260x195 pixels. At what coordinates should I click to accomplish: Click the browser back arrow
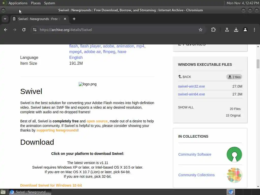pos(6,30)
